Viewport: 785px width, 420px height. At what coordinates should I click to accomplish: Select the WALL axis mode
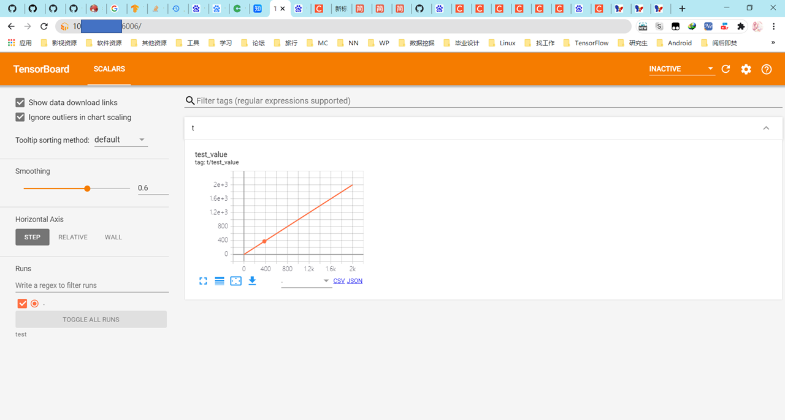tap(113, 237)
